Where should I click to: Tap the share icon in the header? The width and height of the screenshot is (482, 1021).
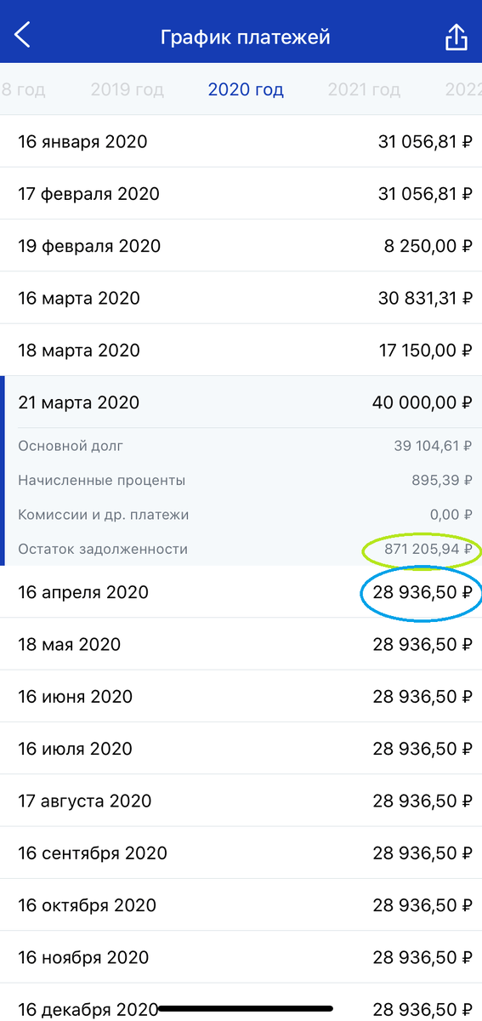(456, 37)
